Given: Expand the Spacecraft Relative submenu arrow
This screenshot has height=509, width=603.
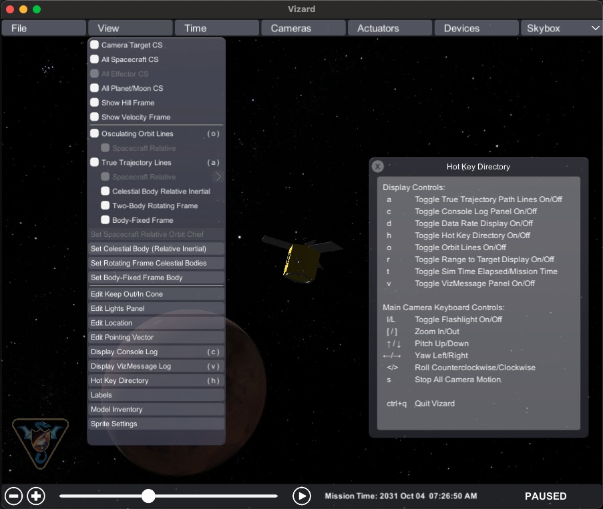Looking at the screenshot, I should coord(218,177).
